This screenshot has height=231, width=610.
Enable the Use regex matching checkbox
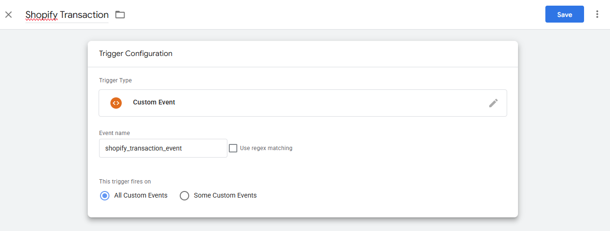coord(233,148)
